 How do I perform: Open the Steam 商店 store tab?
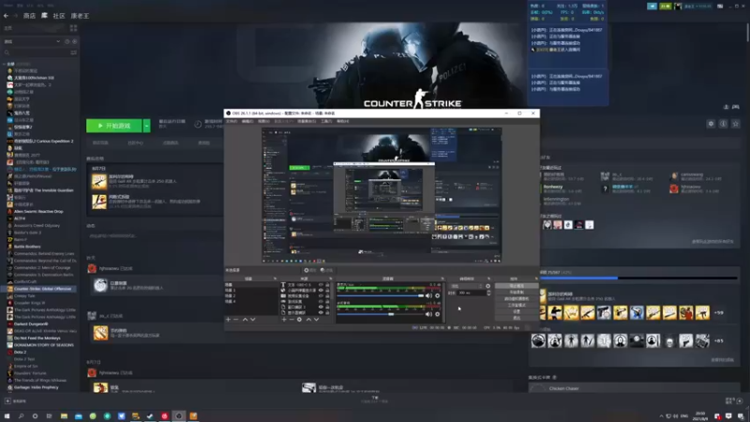pyautogui.click(x=29, y=16)
